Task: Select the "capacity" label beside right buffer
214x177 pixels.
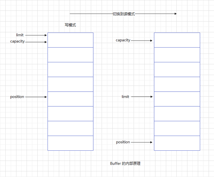Action: 123,40
